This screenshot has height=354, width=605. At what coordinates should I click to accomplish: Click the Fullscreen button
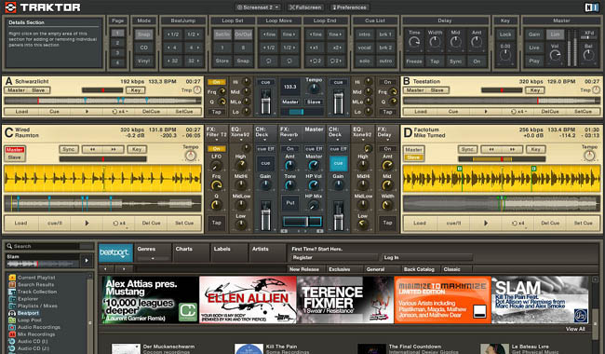[305, 7]
